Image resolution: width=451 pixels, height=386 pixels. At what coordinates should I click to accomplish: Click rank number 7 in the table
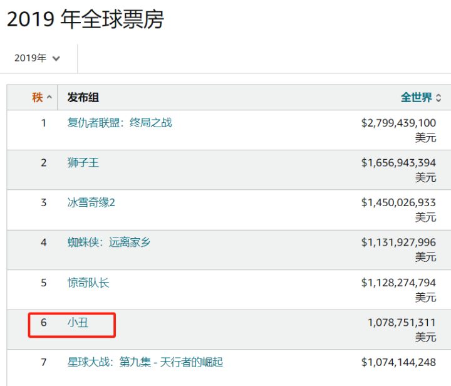[44, 362]
